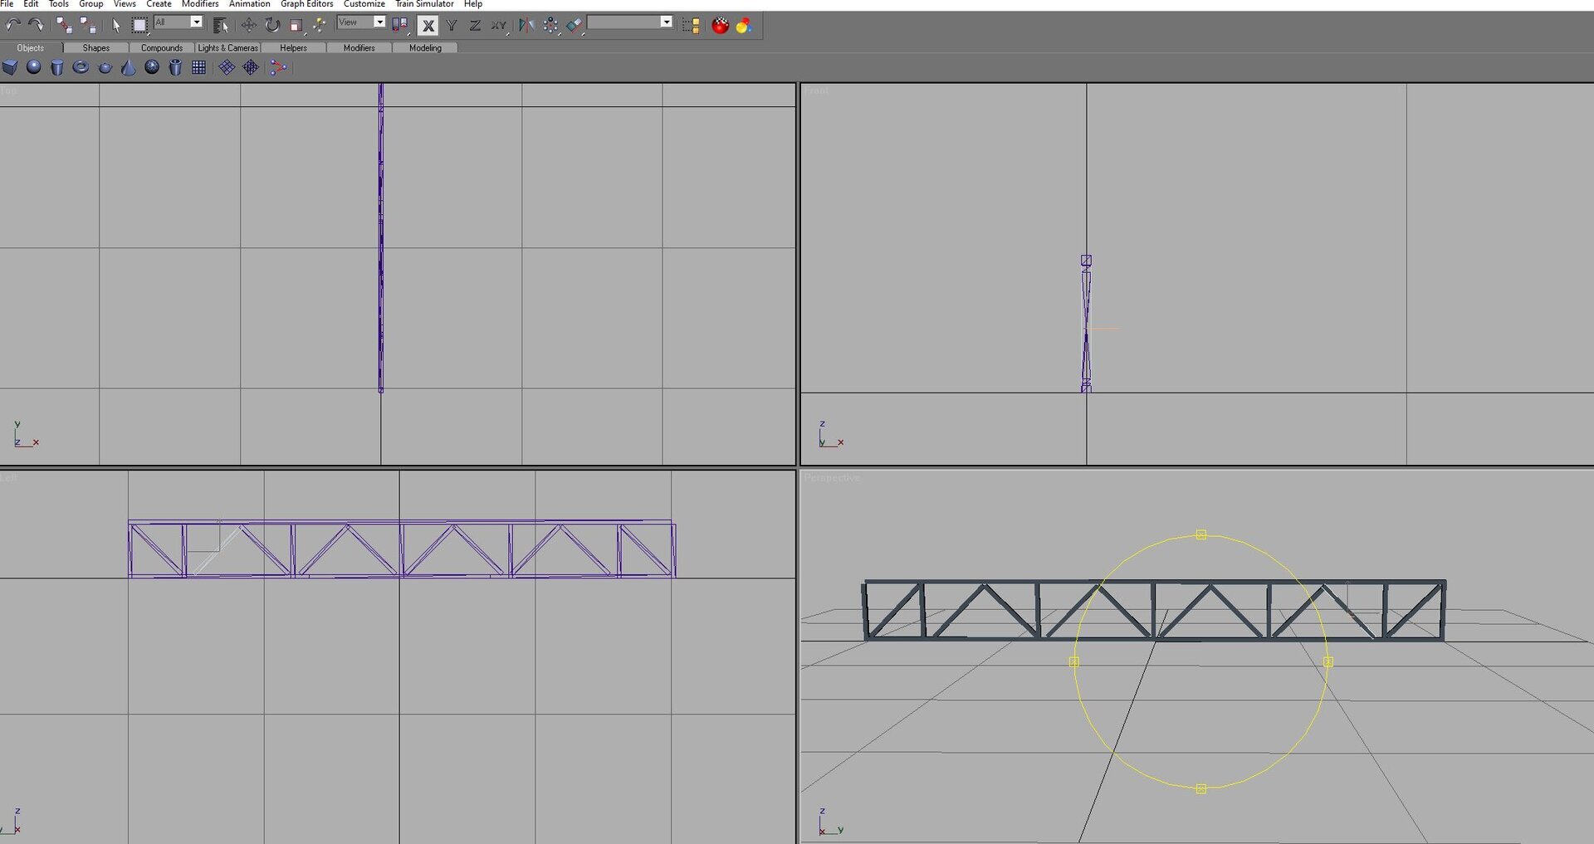Click top handle of yellow circle gizmo
This screenshot has height=844, width=1594.
coord(1200,535)
